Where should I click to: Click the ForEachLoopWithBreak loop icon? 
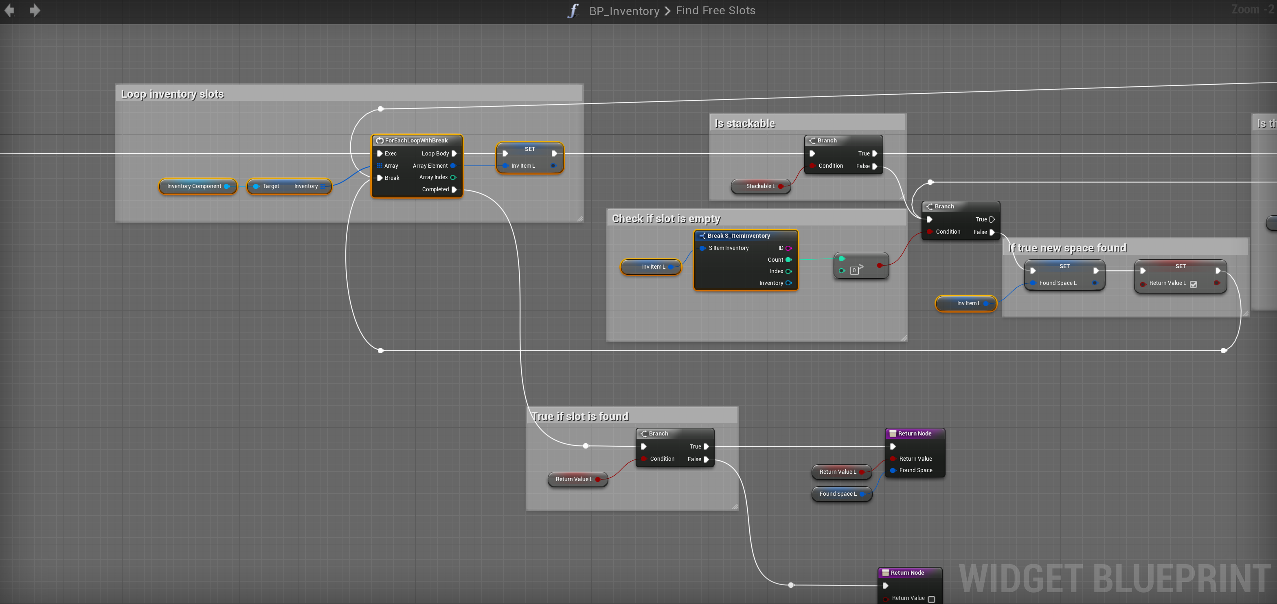point(380,141)
